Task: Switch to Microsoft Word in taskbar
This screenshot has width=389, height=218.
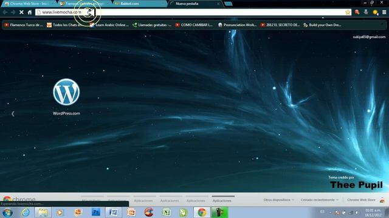Action: pos(114,213)
